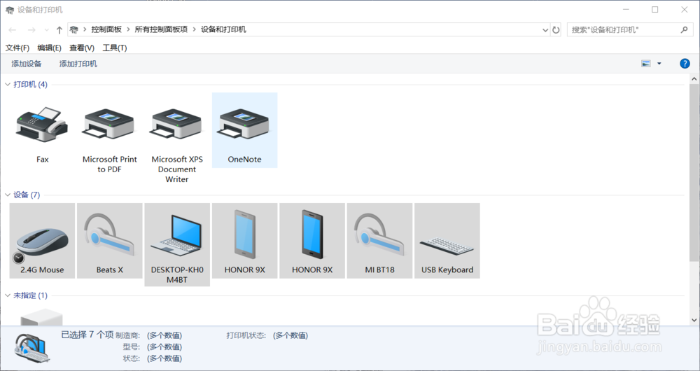Open the help question mark icon

click(x=685, y=64)
